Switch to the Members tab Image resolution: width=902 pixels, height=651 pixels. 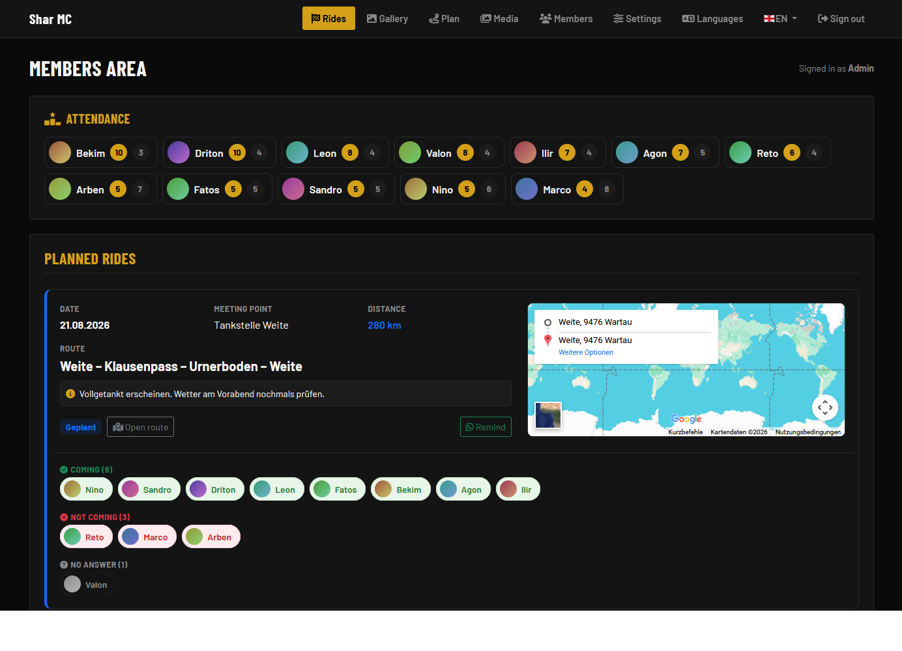(x=566, y=19)
